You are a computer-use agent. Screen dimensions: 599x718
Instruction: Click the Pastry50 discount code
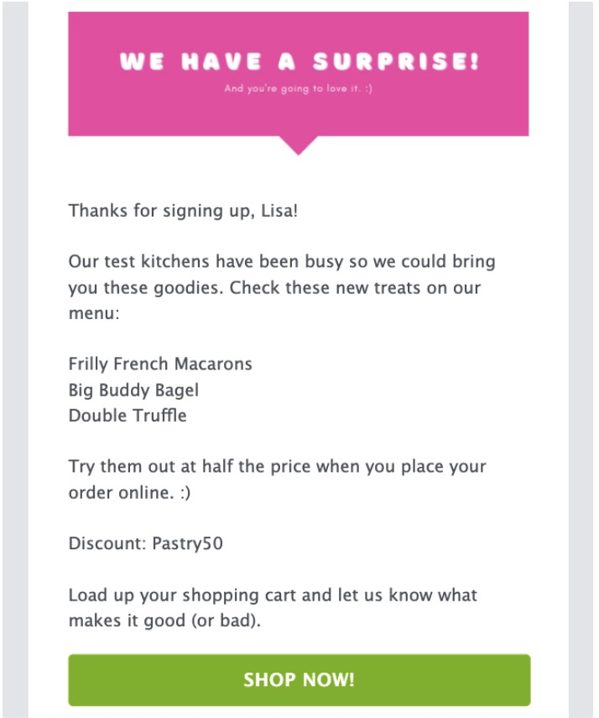coord(187,543)
